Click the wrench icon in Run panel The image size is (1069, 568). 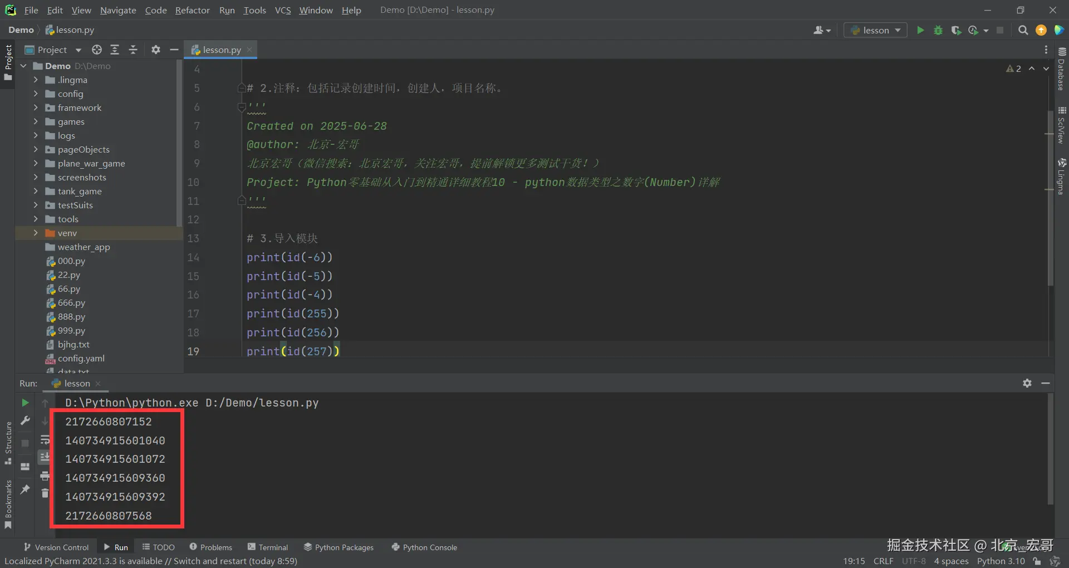point(25,421)
